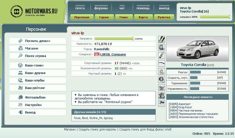The width and height of the screenshot is (235, 138).
Task: Open Ваш рейтинг in the sidebar
Action: click(38, 88)
